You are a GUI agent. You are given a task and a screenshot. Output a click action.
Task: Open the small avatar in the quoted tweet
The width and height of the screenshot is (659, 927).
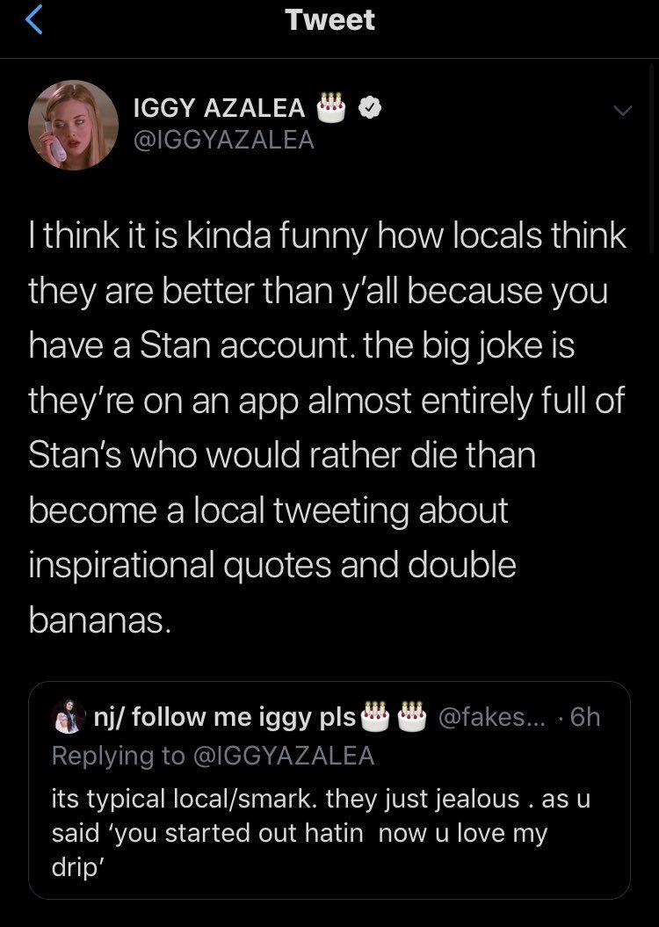[69, 716]
